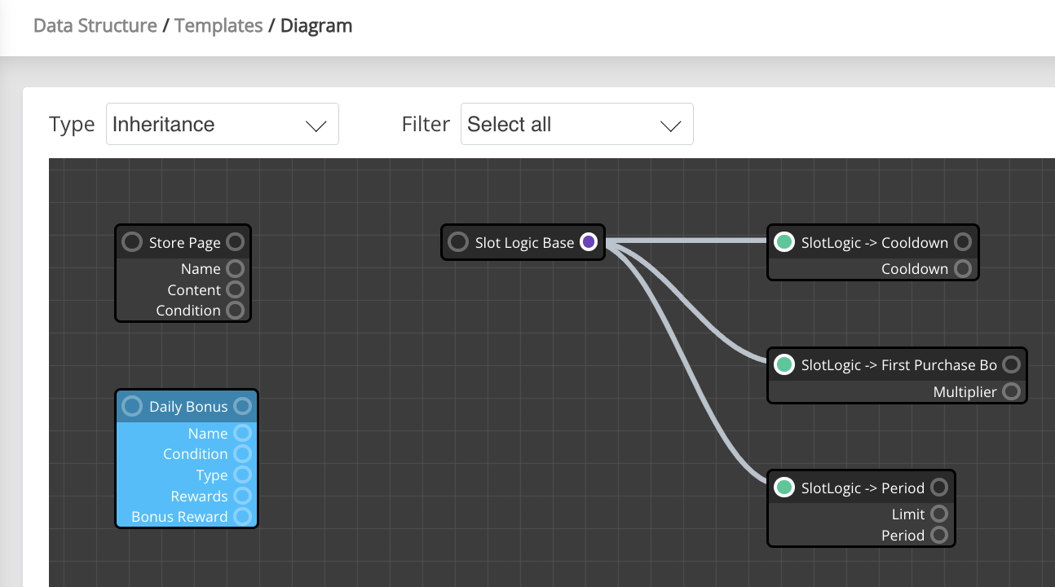Viewport: 1055px width, 587px height.
Task: Click the Name port on Store Page node
Action: click(236, 268)
